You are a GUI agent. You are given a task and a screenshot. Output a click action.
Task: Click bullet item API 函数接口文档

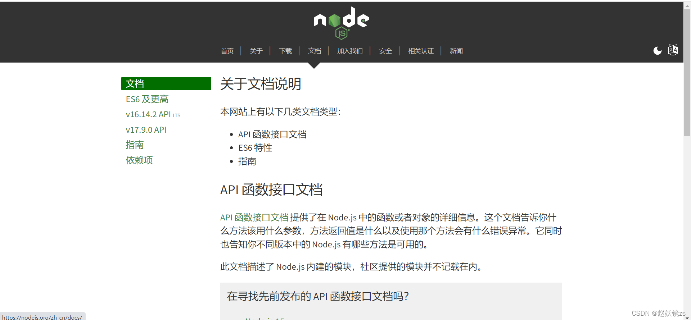pyautogui.click(x=272, y=134)
